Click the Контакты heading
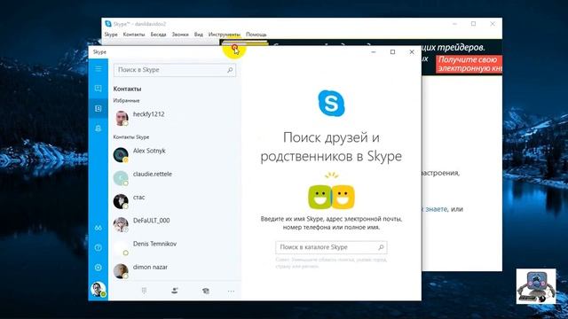This screenshot has width=568, height=319. (x=127, y=89)
